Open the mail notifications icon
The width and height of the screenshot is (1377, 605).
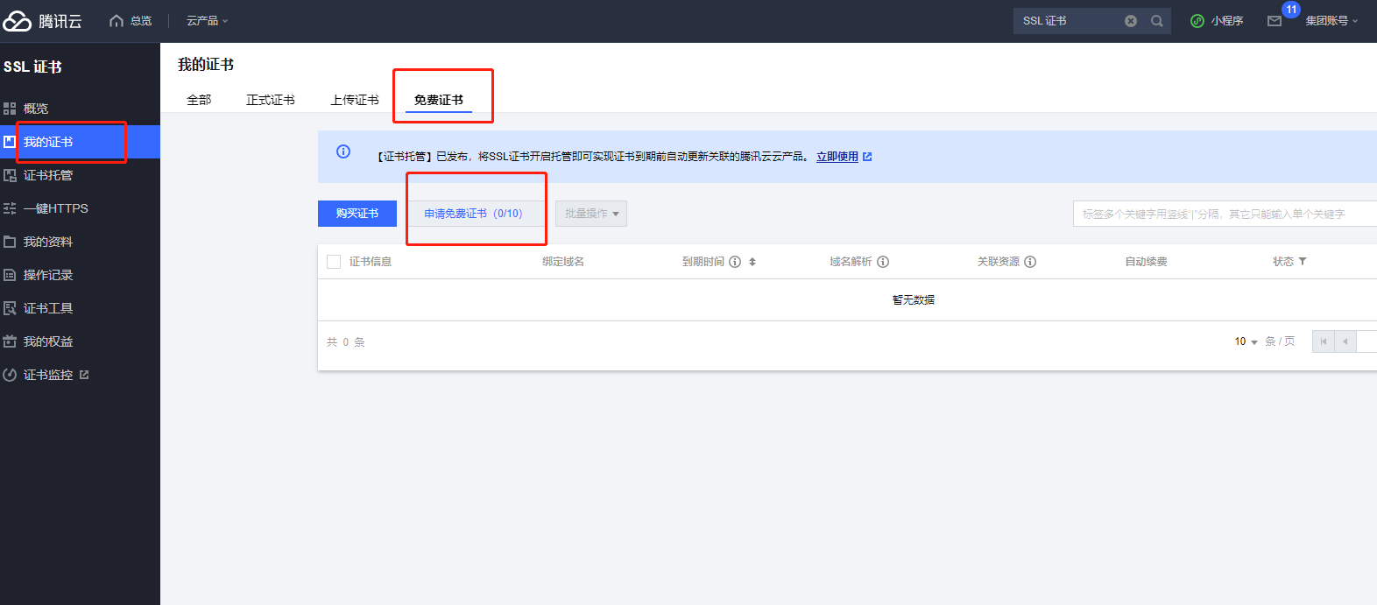1275,21
